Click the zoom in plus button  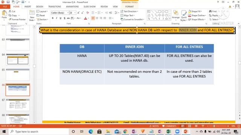pos(228,126)
